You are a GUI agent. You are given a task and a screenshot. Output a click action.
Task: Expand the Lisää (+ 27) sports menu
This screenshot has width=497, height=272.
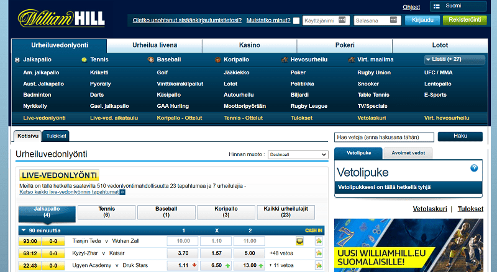pyautogui.click(x=455, y=59)
